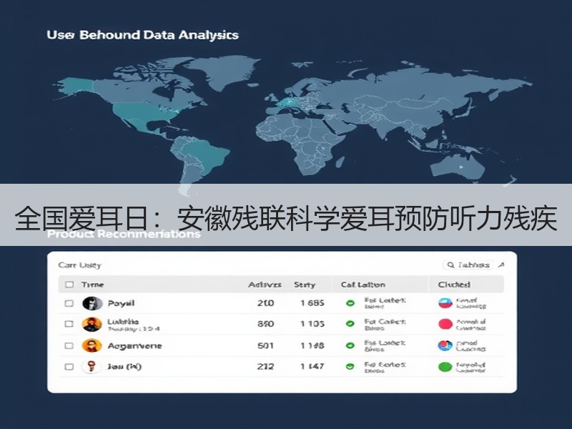This screenshot has height=429, width=572.
Task: Click the Cliched column header
Action: click(x=454, y=285)
